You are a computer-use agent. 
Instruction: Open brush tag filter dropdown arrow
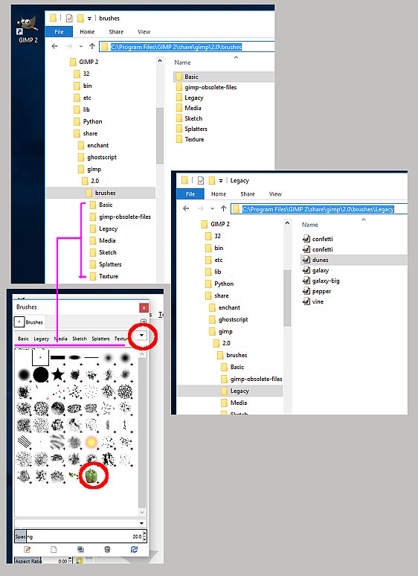(x=141, y=336)
